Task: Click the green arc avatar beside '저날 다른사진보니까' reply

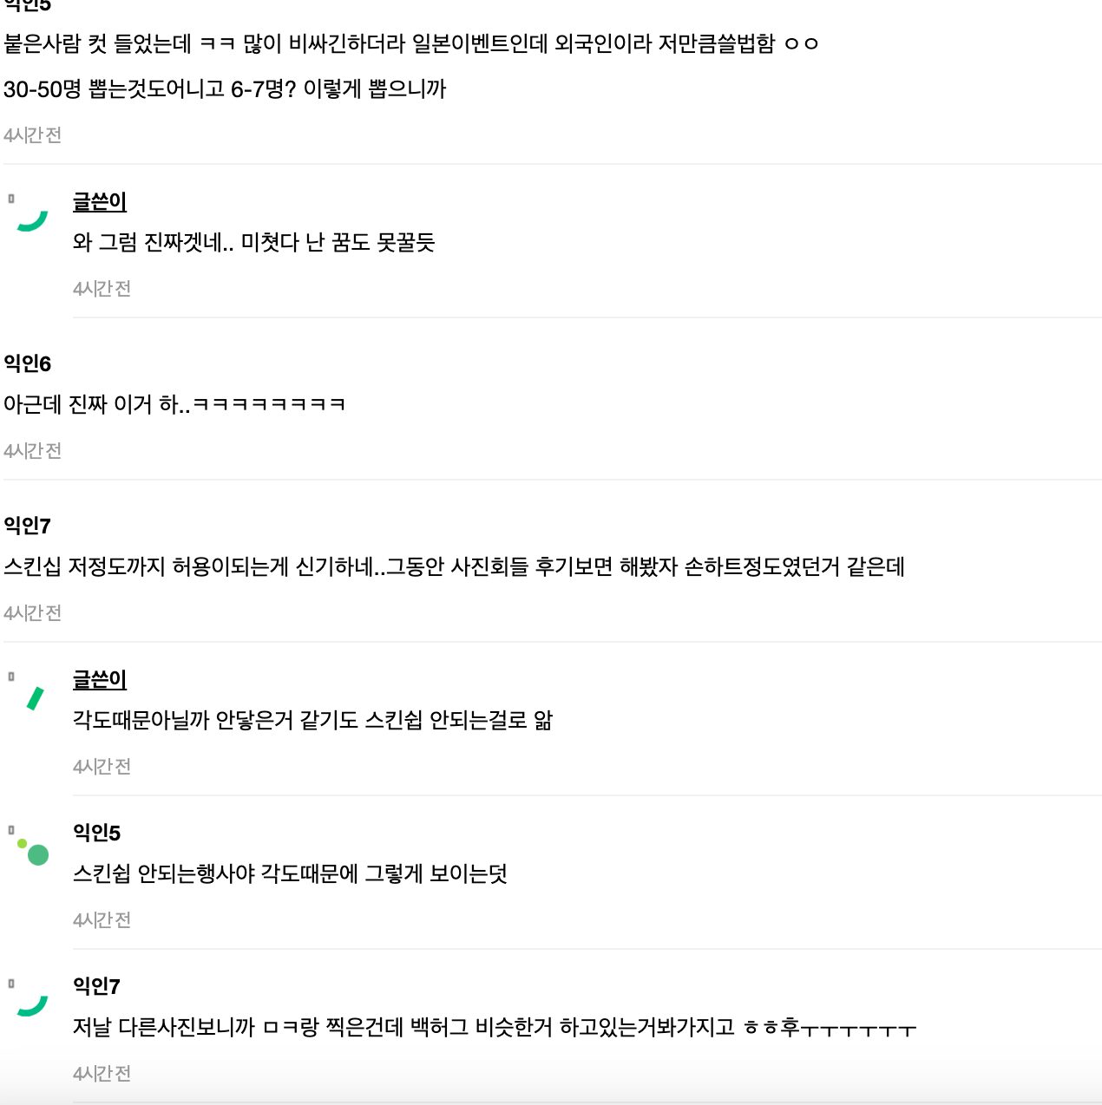Action: coord(33,1006)
